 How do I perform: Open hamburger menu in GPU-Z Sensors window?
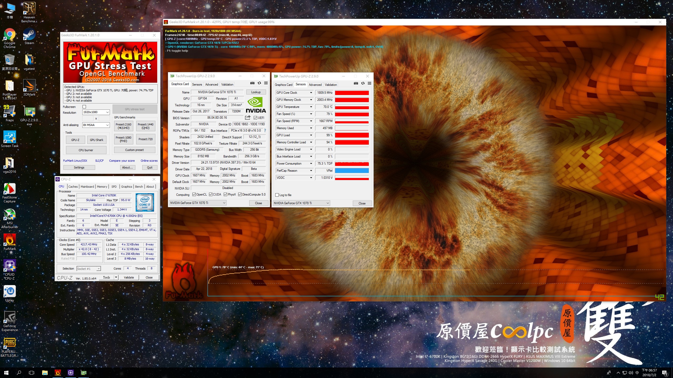(x=370, y=83)
